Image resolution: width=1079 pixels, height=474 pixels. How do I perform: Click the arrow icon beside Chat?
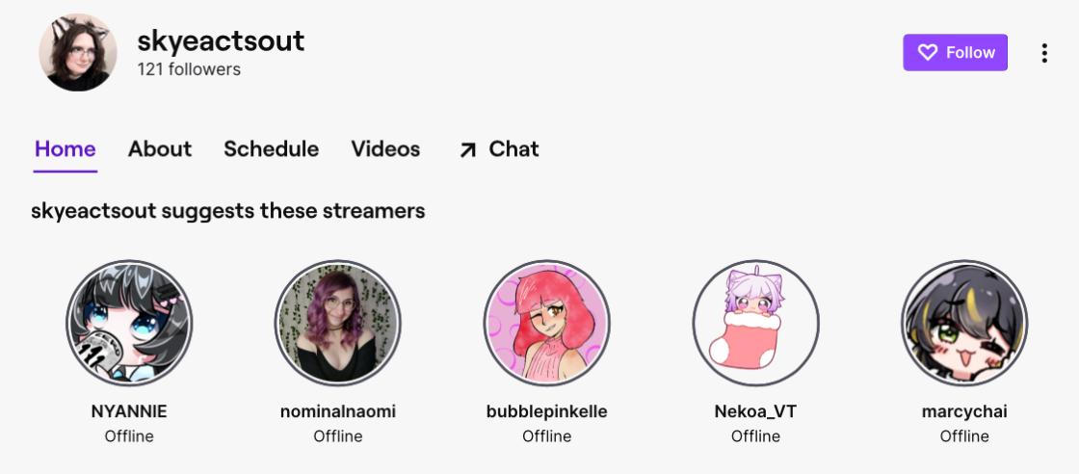click(468, 150)
